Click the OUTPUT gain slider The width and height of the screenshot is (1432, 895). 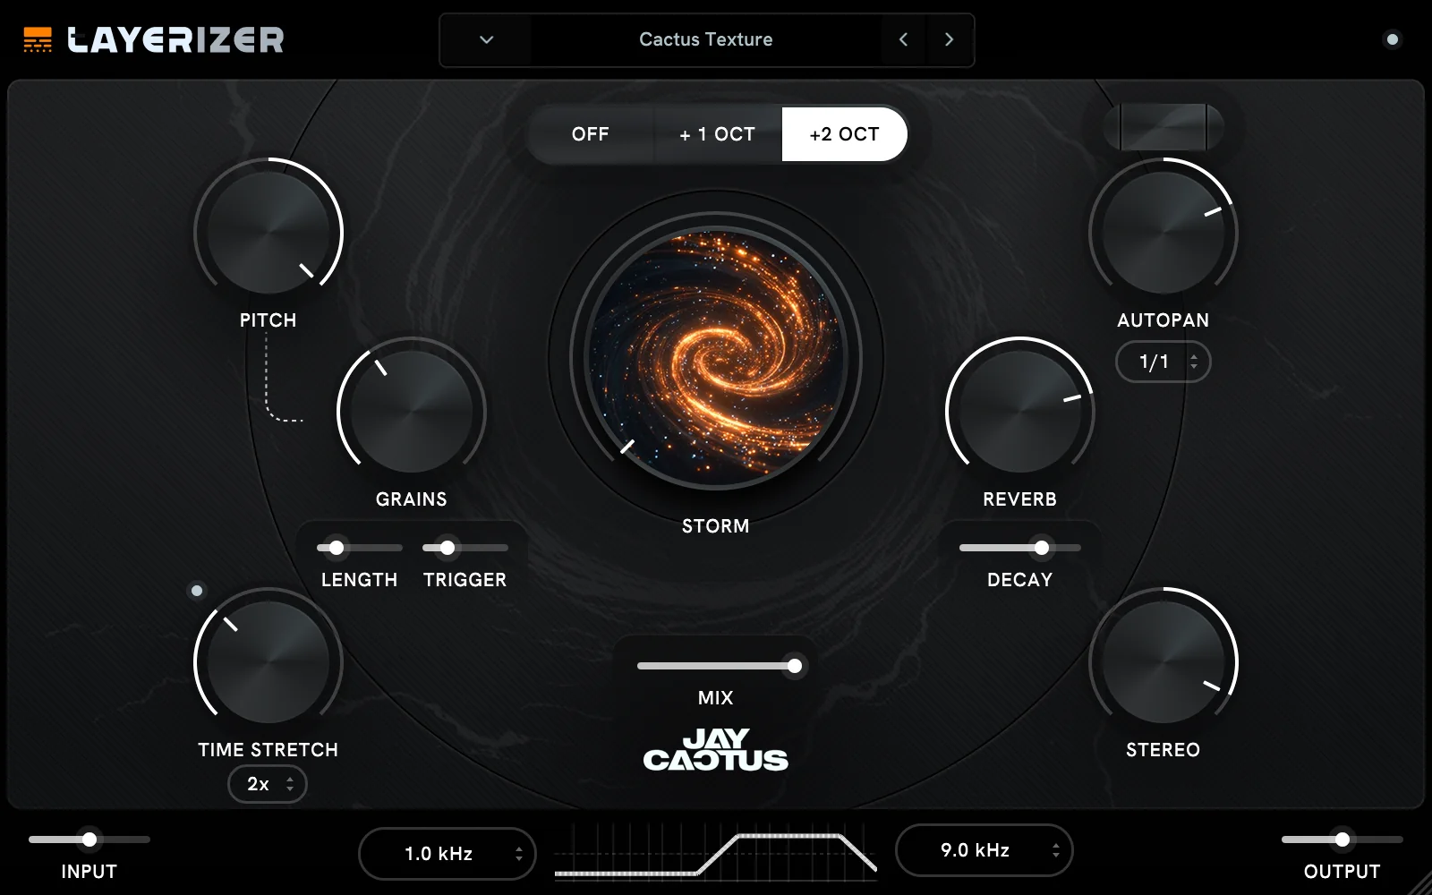pyautogui.click(x=1342, y=840)
